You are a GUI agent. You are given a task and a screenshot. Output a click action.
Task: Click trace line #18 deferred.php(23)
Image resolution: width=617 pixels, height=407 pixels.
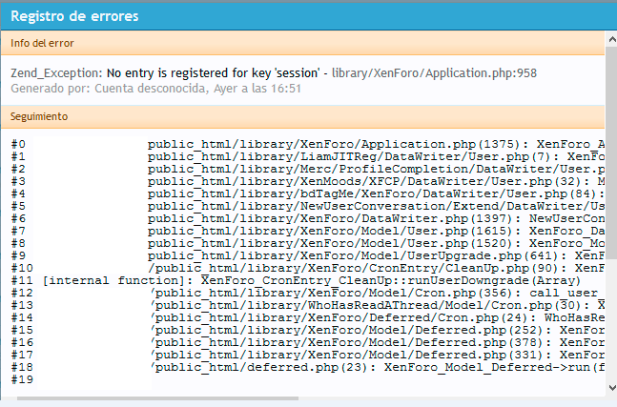372,367
